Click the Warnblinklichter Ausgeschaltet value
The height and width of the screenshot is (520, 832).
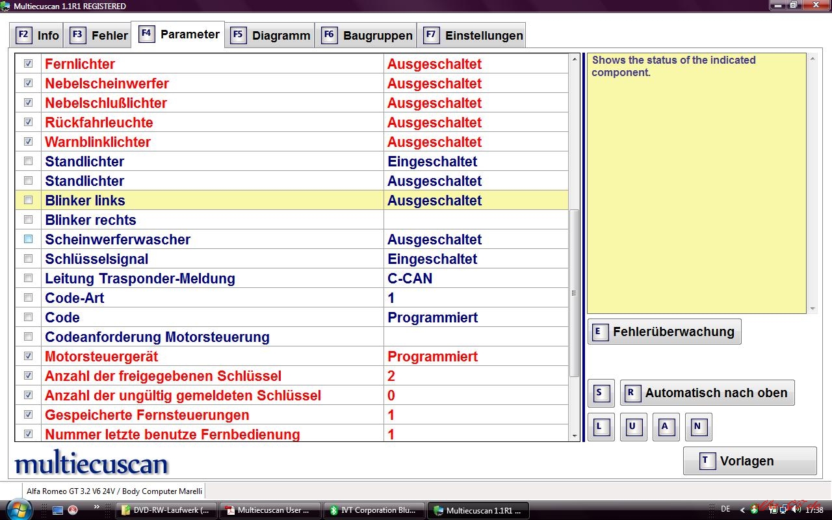pyautogui.click(x=435, y=142)
